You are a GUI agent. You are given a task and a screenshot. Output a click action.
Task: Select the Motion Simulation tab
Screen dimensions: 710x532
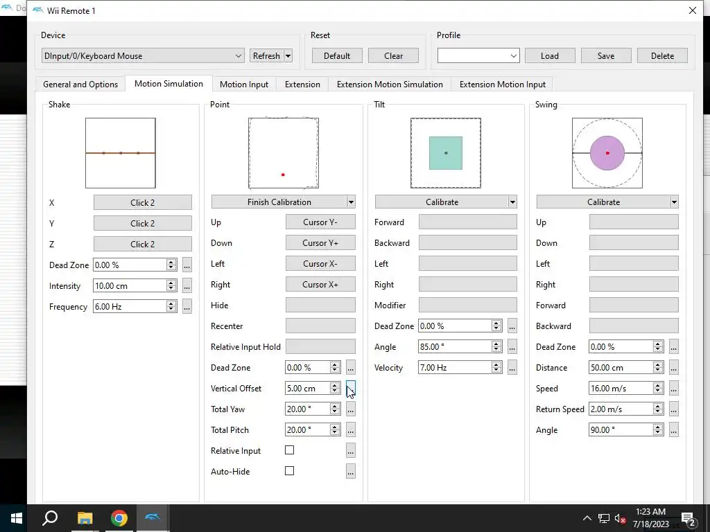tap(168, 84)
